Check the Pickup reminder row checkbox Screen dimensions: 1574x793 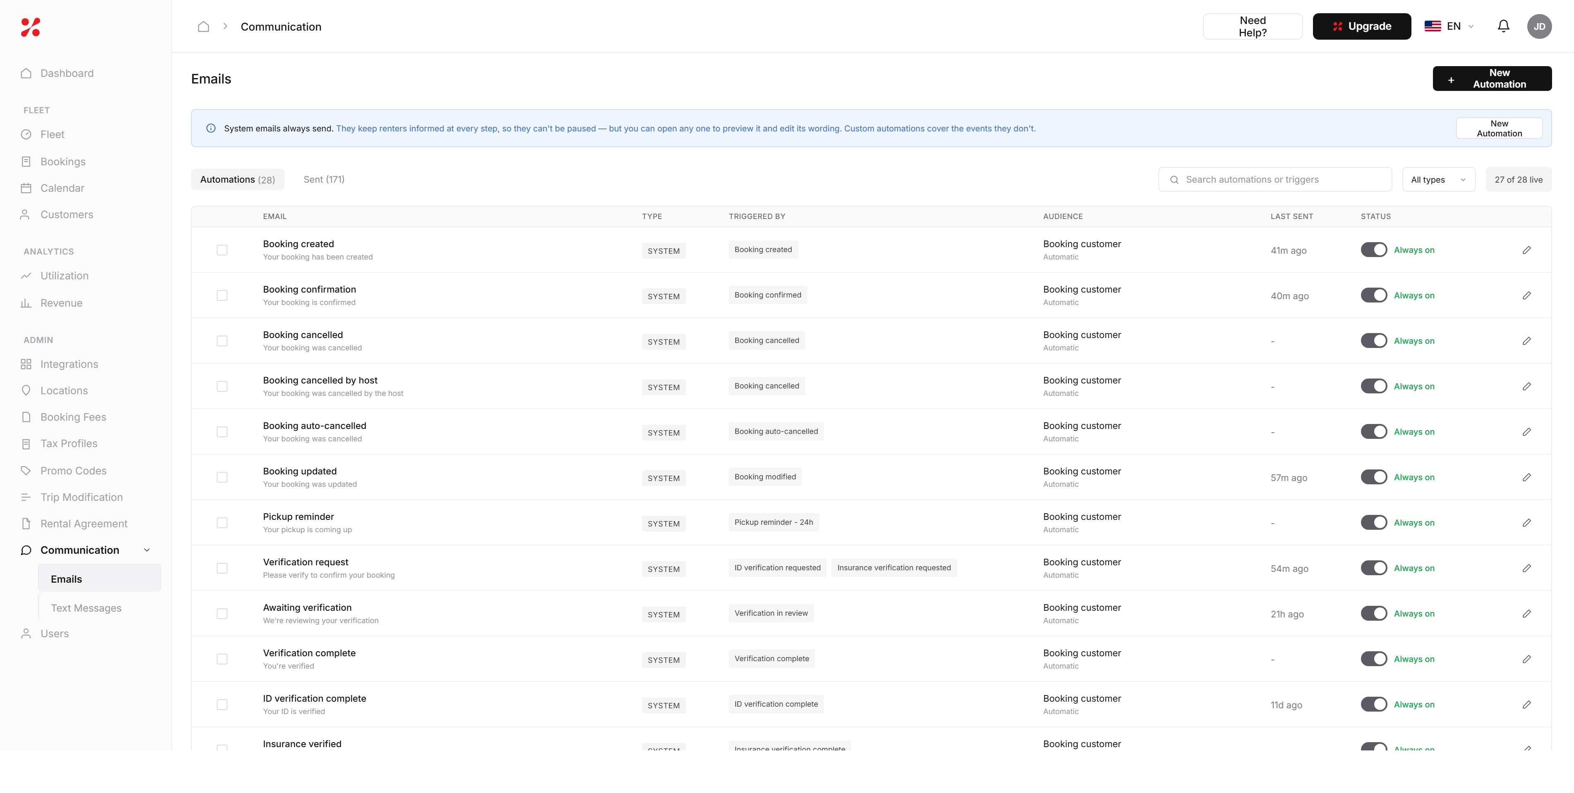(x=222, y=523)
